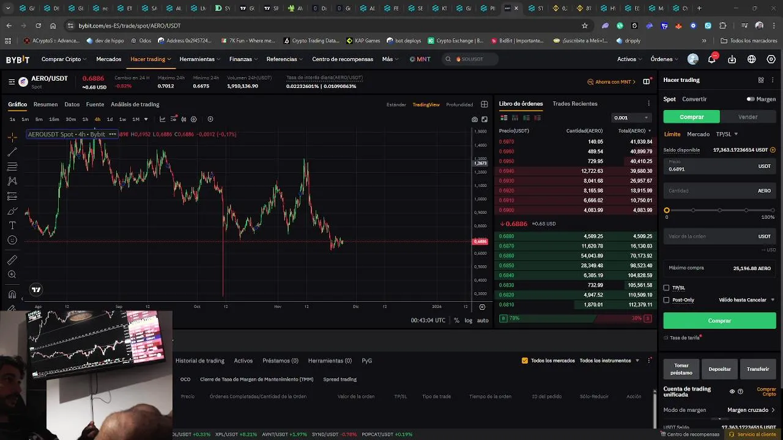Toggle log scale on chart
Viewport: 783px width, 440px height.
pyautogui.click(x=468, y=320)
